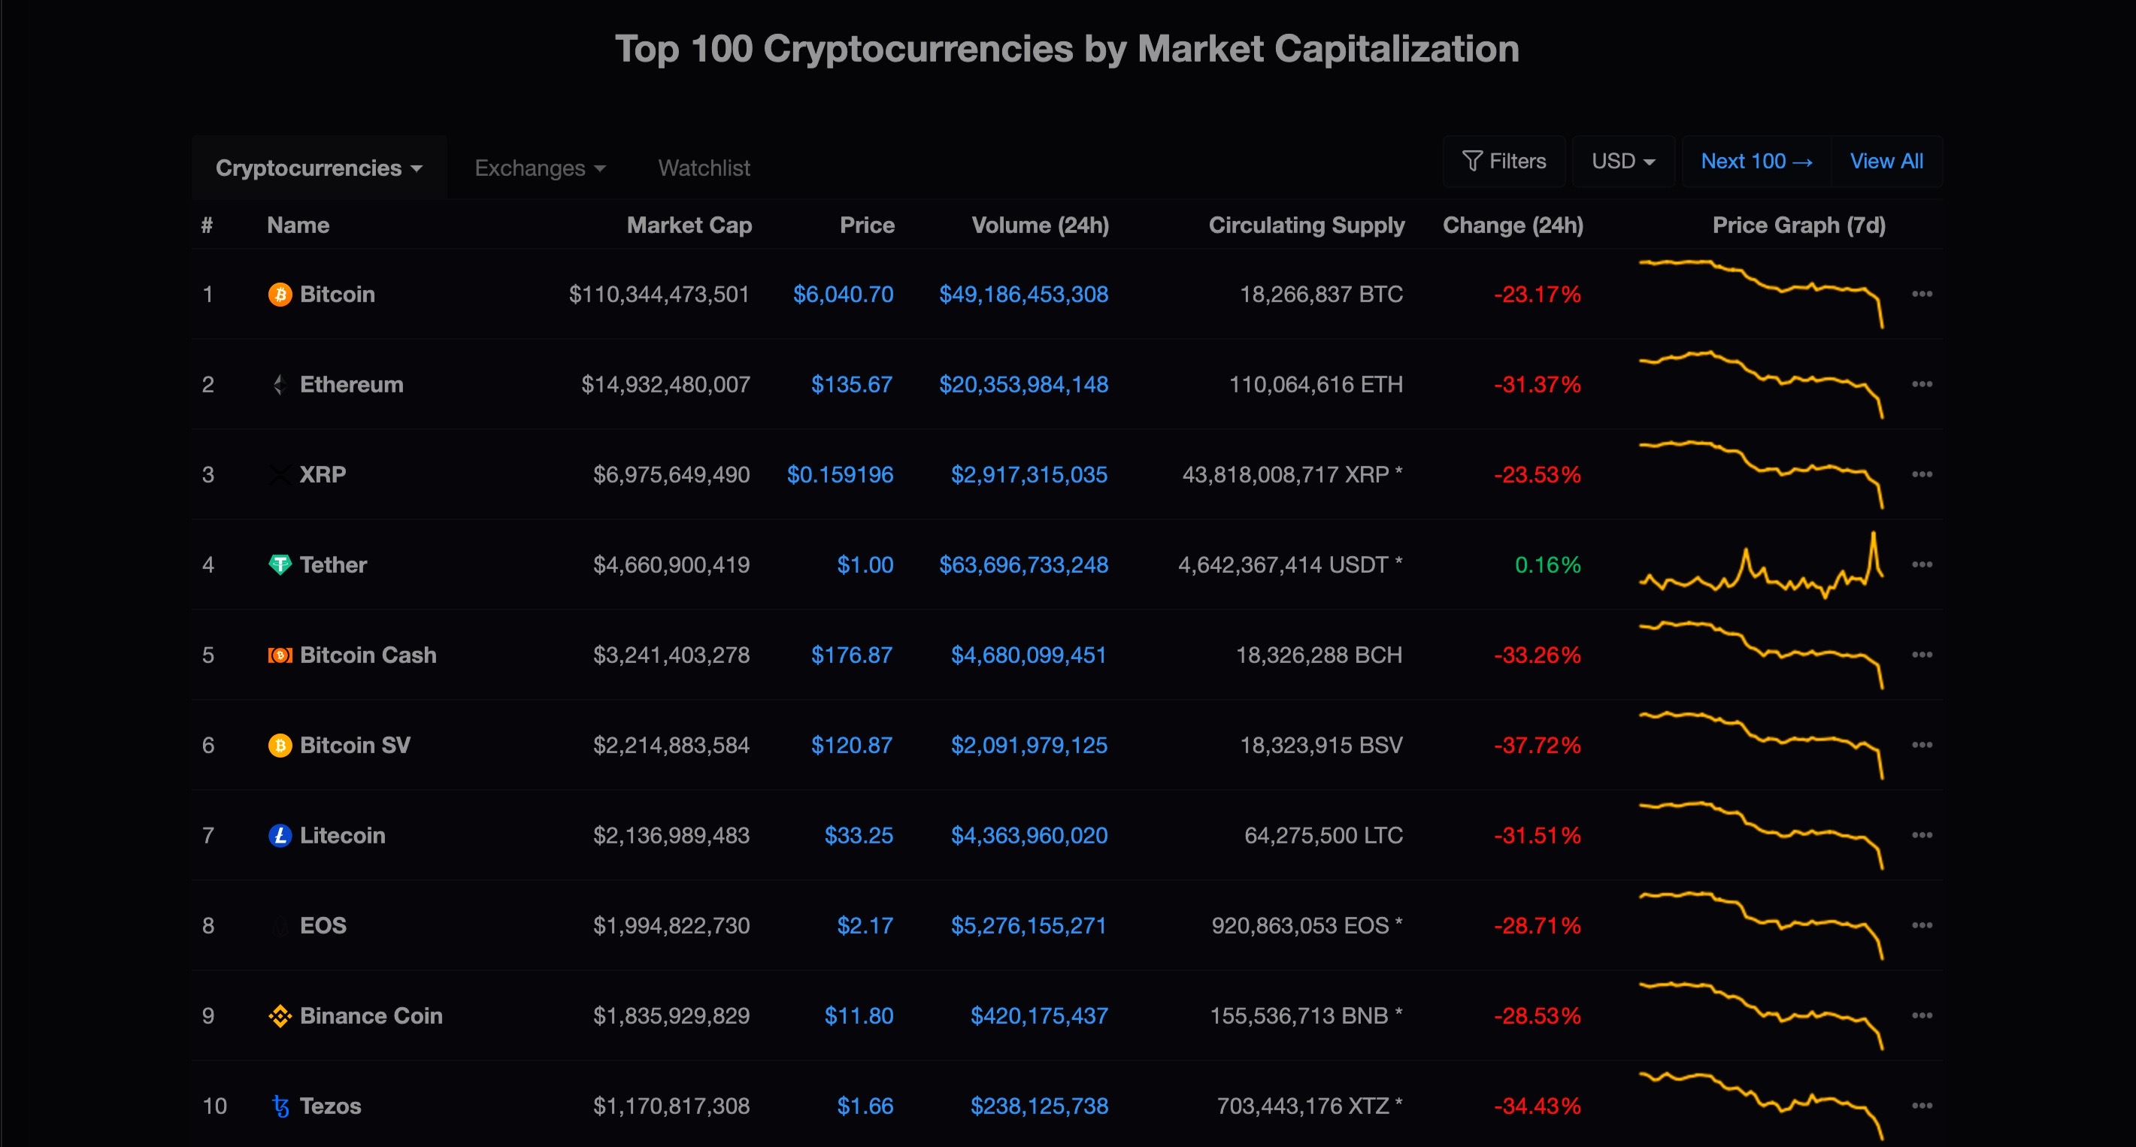Open the three-dot menu for Ethereum row
Image resolution: width=2136 pixels, height=1147 pixels.
click(1922, 384)
